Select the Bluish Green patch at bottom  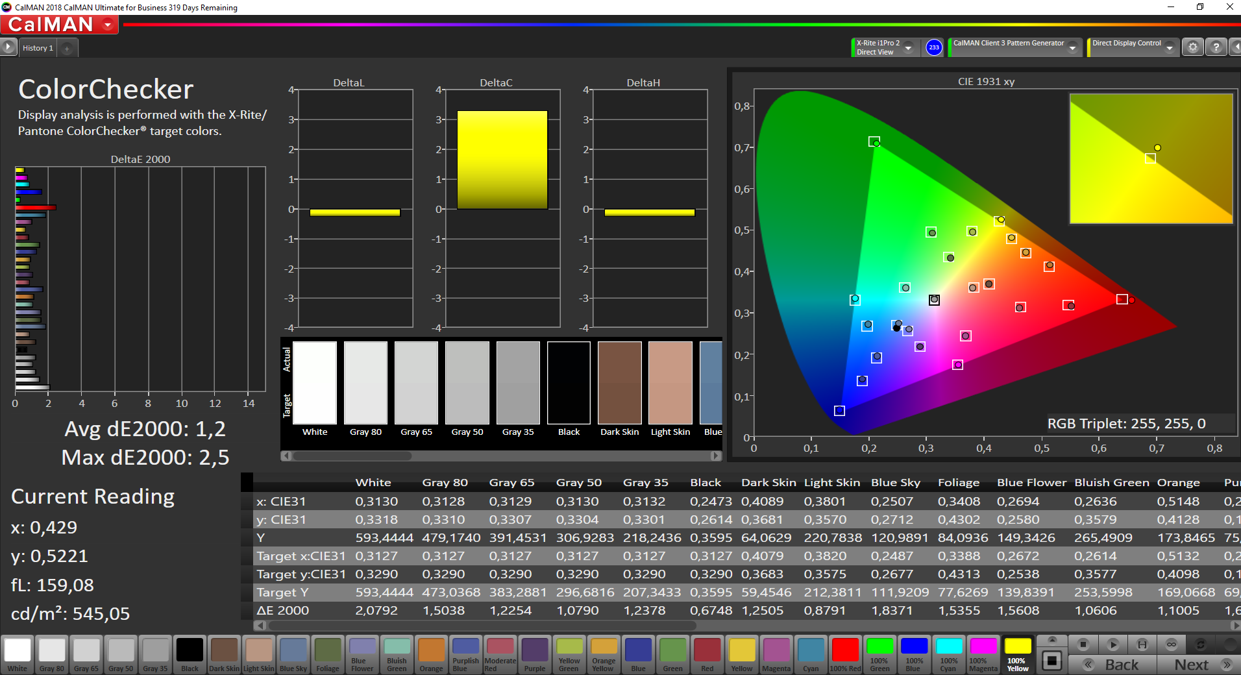point(397,655)
